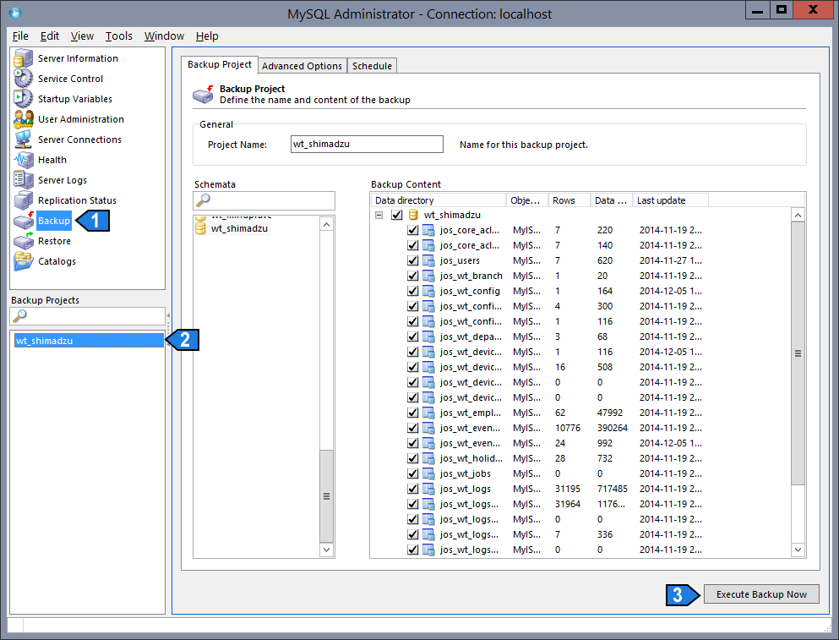The width and height of the screenshot is (839, 640).
Task: Click the Project Name input field
Action: click(367, 144)
